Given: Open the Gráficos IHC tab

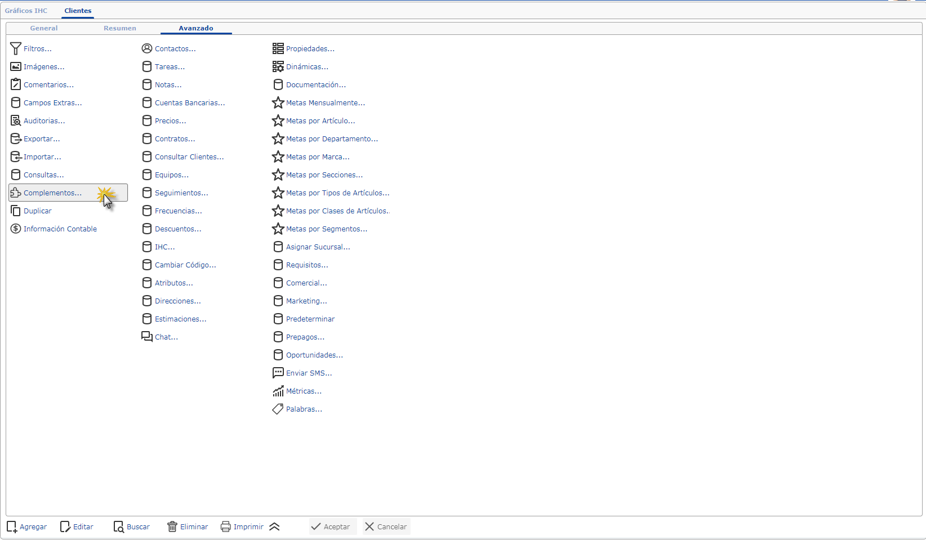Looking at the screenshot, I should 26,11.
